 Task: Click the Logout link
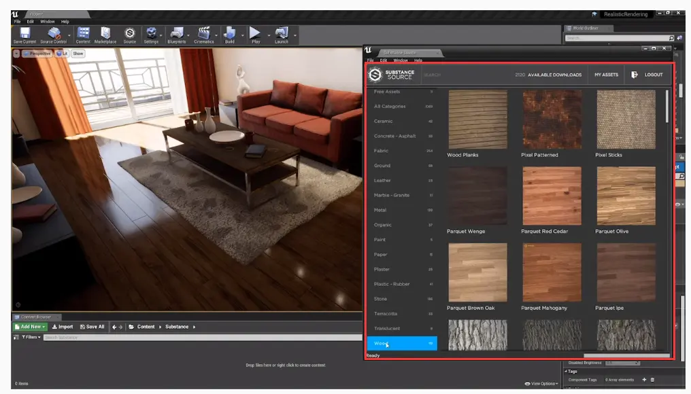coord(654,75)
